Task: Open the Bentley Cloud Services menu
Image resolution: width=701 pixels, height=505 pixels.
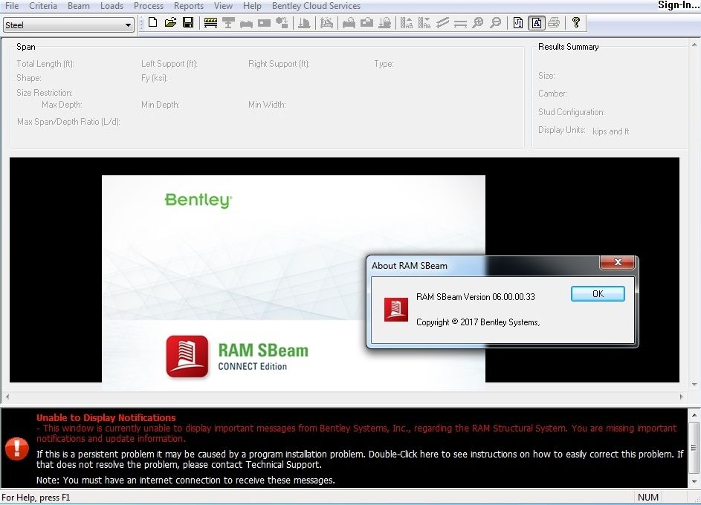Action: click(316, 6)
